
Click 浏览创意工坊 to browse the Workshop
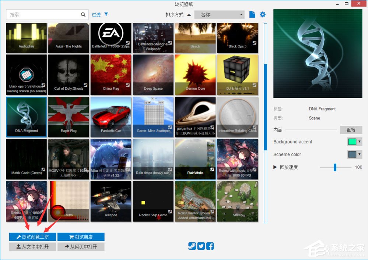(x=32, y=236)
